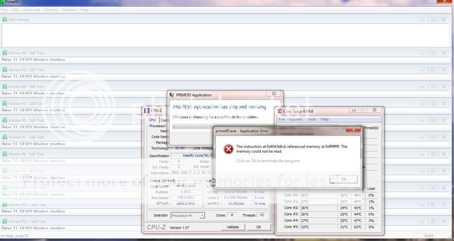This screenshot has width=454, height=241.
Task: Close the prime95.exe Application Error dialog
Action: 353,129
